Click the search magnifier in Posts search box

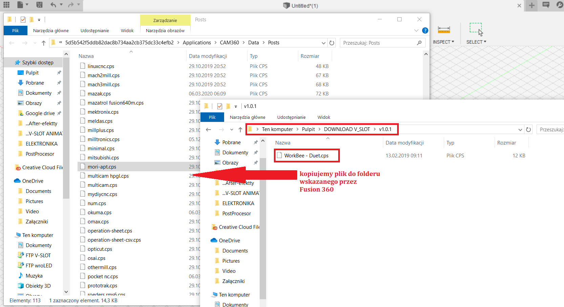point(419,43)
